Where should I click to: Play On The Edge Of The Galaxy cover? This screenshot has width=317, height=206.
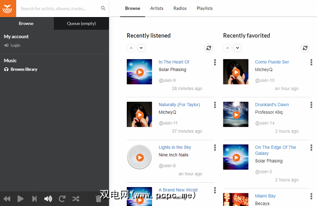[237, 158]
